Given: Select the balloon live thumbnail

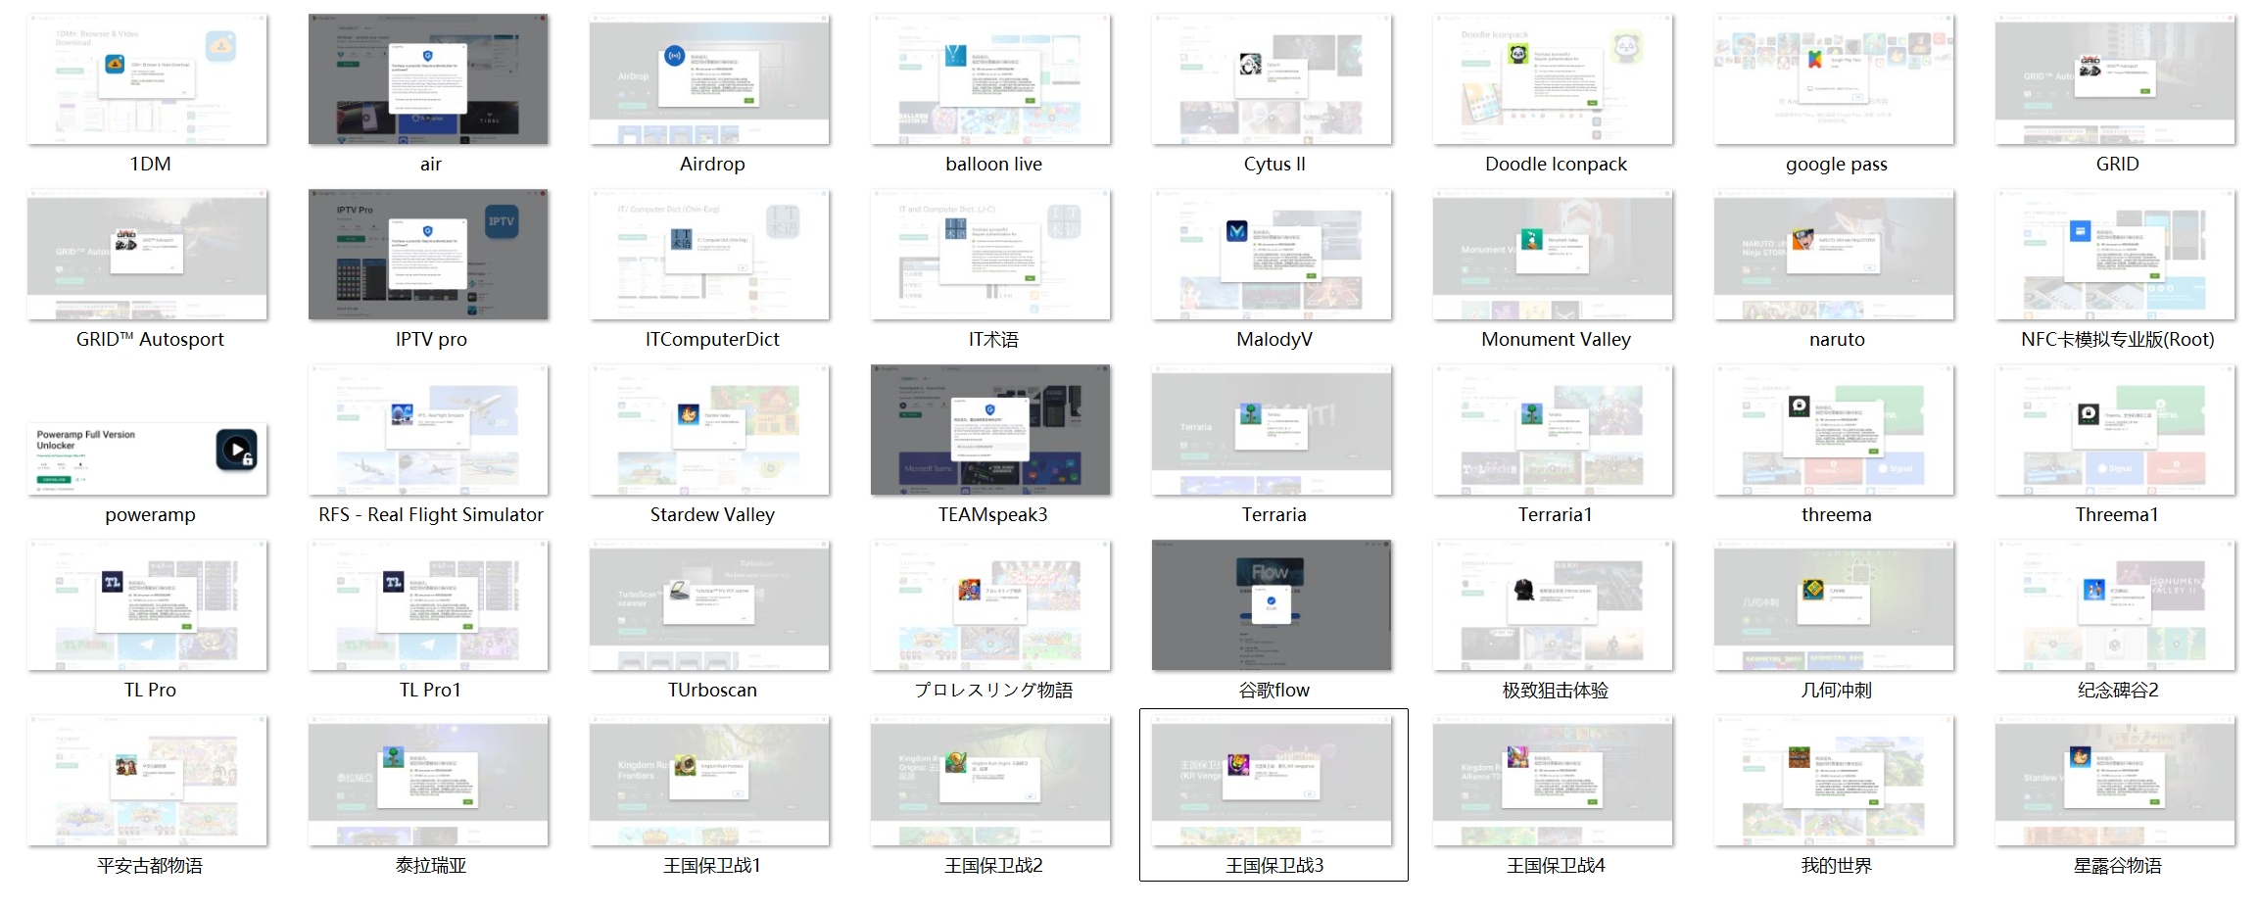Looking at the screenshot, I should coord(990,79).
